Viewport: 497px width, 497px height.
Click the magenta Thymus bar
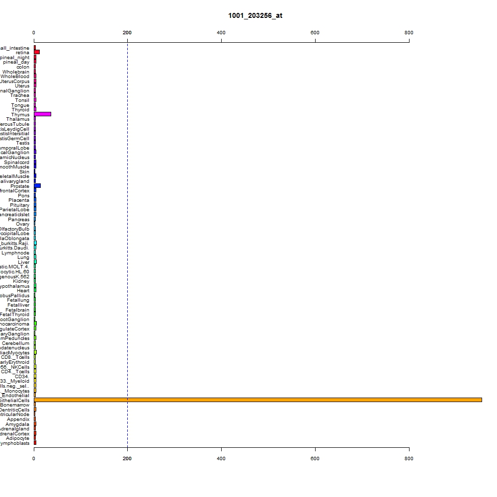pos(42,114)
